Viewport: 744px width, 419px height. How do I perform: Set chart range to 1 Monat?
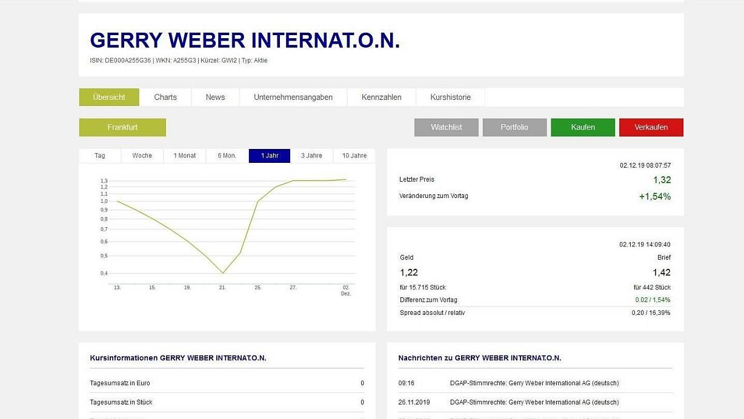185,156
